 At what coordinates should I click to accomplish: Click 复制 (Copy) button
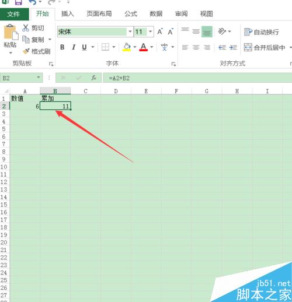pyautogui.click(x=33, y=40)
